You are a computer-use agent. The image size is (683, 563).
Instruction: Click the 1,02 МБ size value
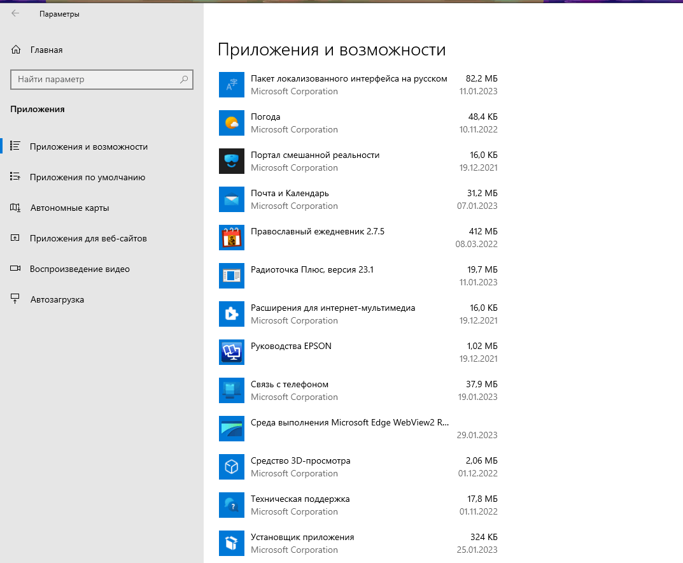[x=482, y=346]
